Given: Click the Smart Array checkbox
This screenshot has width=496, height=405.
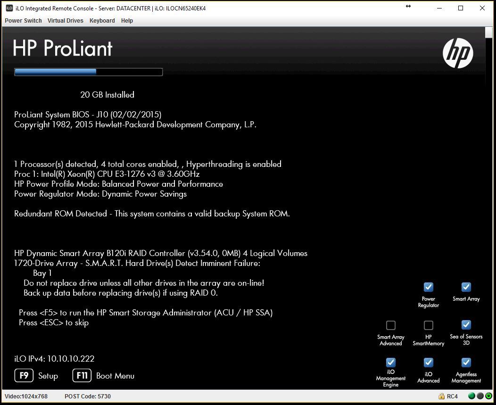Looking at the screenshot, I should point(466,287).
